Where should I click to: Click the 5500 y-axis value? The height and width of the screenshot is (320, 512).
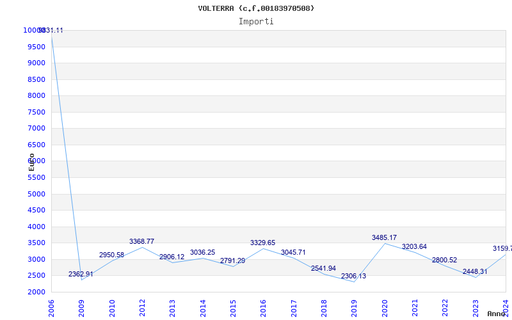(36, 178)
